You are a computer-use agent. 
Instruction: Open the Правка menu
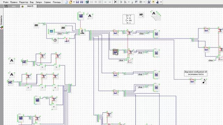pos(14,2)
